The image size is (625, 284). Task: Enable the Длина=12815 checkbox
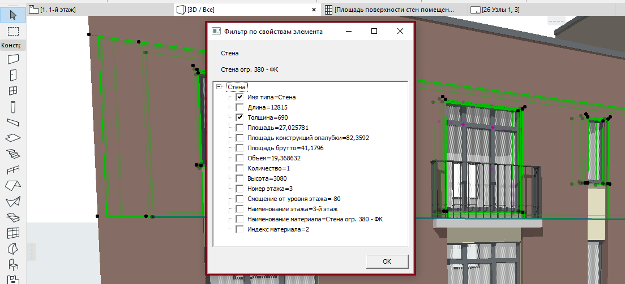pyautogui.click(x=239, y=107)
